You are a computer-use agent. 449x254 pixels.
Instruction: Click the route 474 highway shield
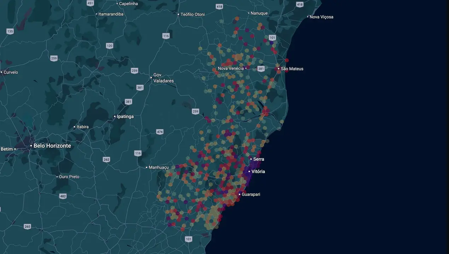[160, 132]
